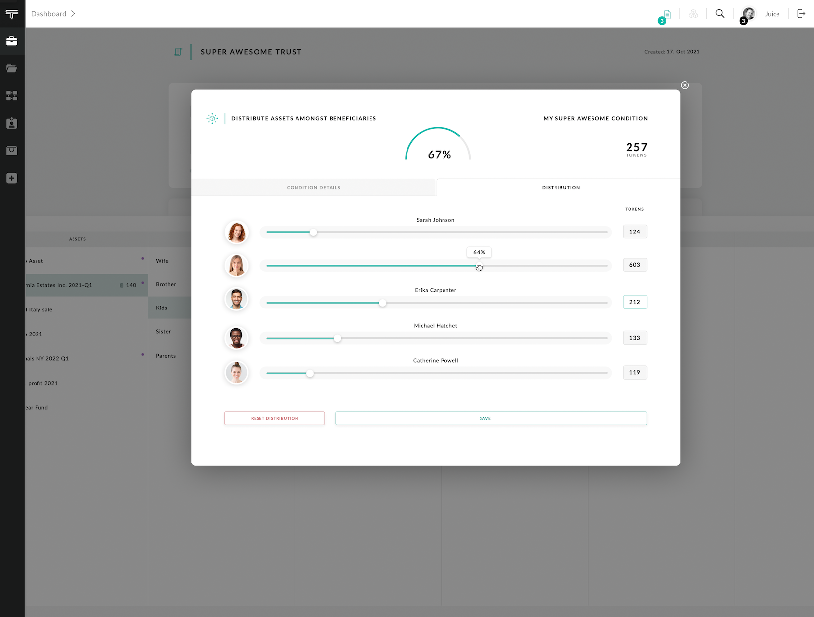This screenshot has width=814, height=617.
Task: Open the folder icon in sidebar
Action: point(12,69)
